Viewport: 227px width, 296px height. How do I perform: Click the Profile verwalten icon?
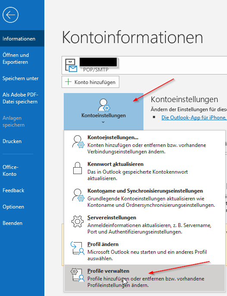tap(78, 275)
